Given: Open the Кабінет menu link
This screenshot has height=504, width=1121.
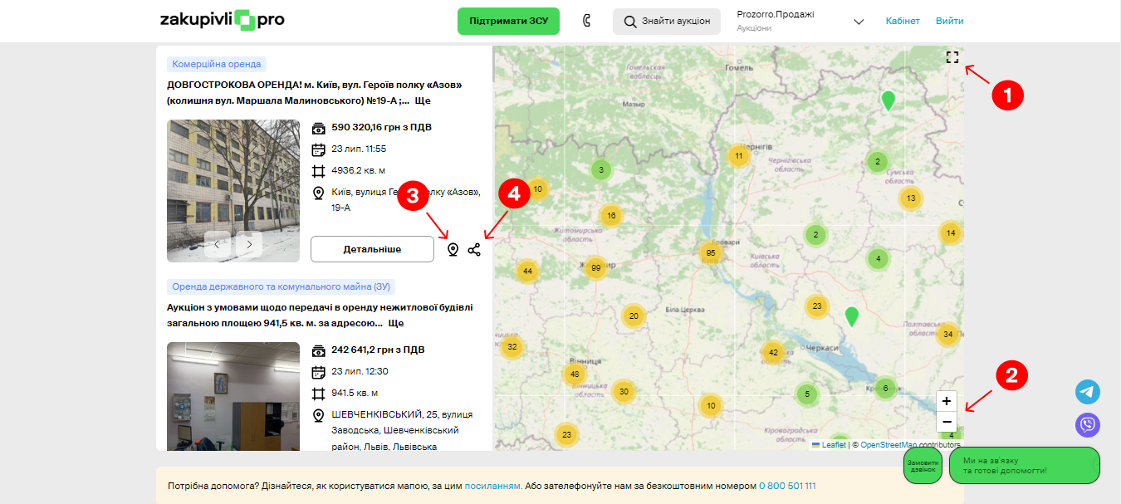Looking at the screenshot, I should click(903, 21).
